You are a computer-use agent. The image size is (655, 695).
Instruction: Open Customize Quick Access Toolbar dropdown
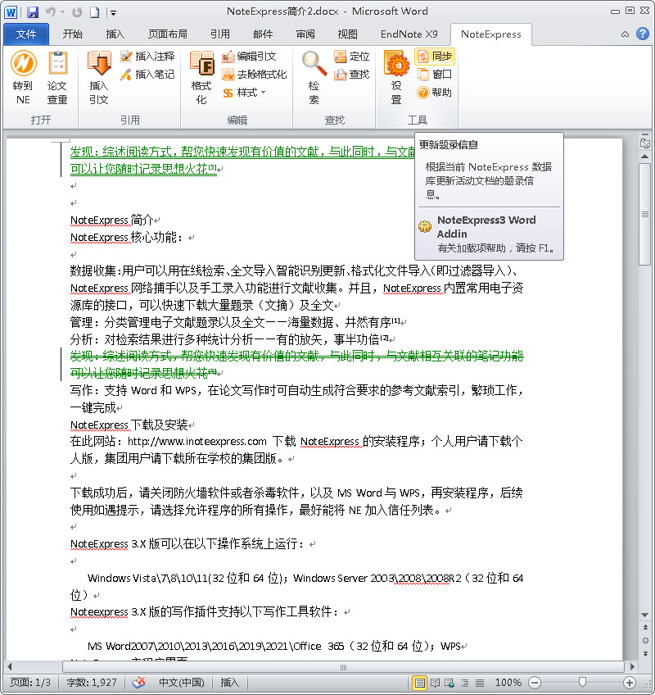pos(113,13)
